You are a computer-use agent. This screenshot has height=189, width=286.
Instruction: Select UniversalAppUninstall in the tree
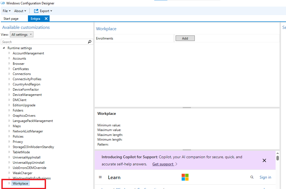(29, 162)
